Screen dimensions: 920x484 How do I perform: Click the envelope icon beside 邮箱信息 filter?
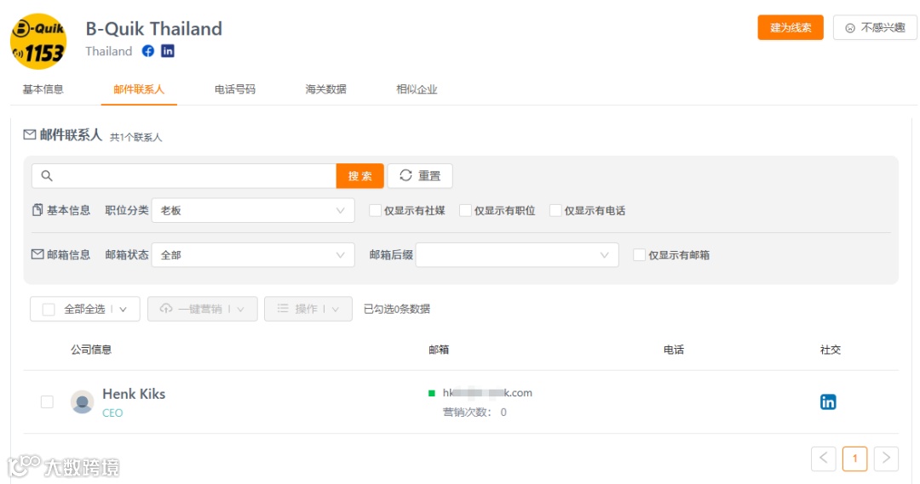(x=37, y=254)
